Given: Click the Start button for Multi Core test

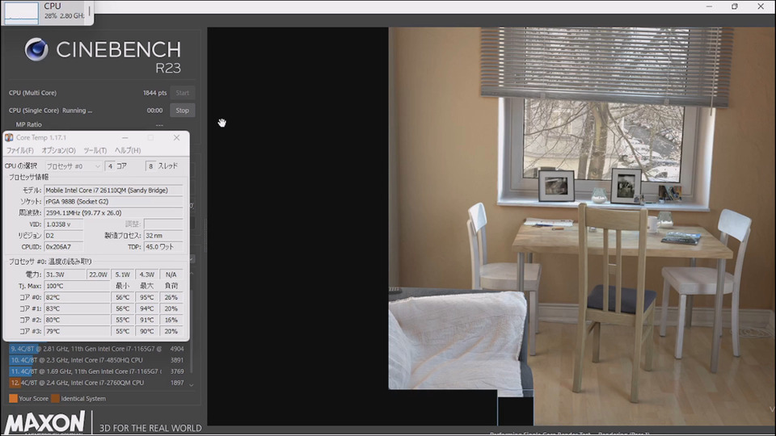Looking at the screenshot, I should [182, 92].
